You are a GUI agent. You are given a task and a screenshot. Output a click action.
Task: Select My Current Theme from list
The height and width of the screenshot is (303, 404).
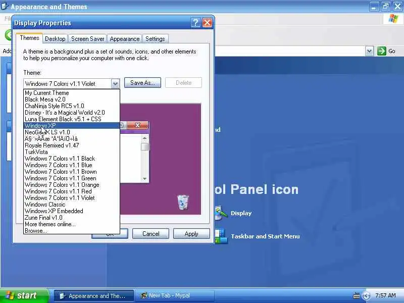tap(72, 93)
